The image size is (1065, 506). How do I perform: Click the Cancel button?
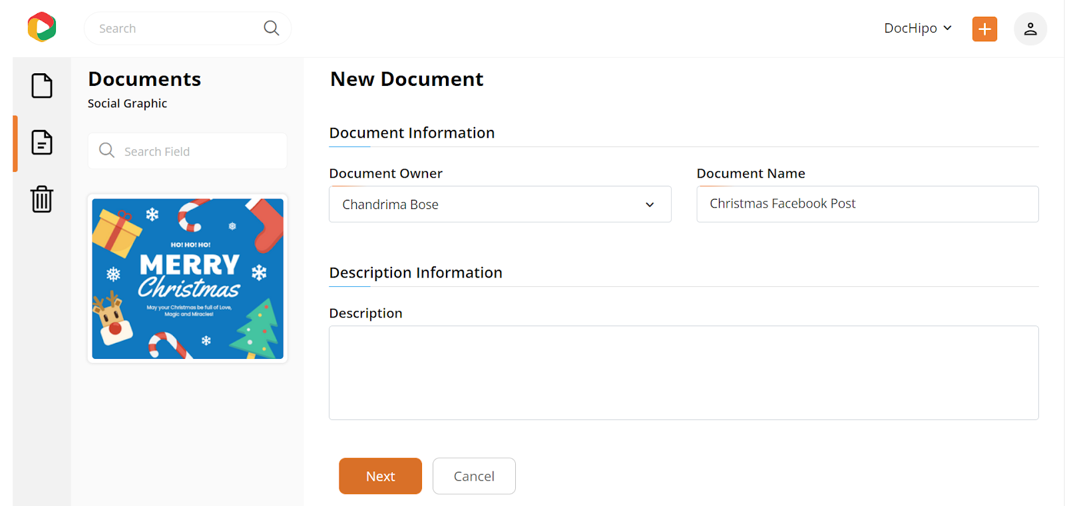pos(474,476)
